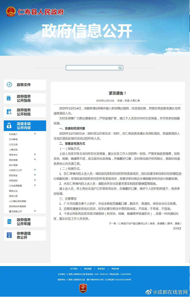The width and height of the screenshot is (190, 297).
Task: Expand the 规划信息 plus icon
Action: click(x=35, y=160)
